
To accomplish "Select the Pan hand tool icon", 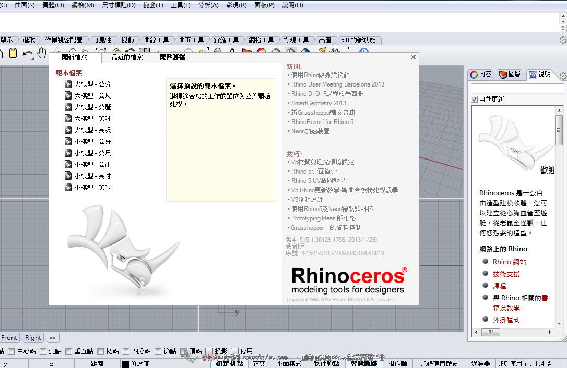I will tap(41, 53).
